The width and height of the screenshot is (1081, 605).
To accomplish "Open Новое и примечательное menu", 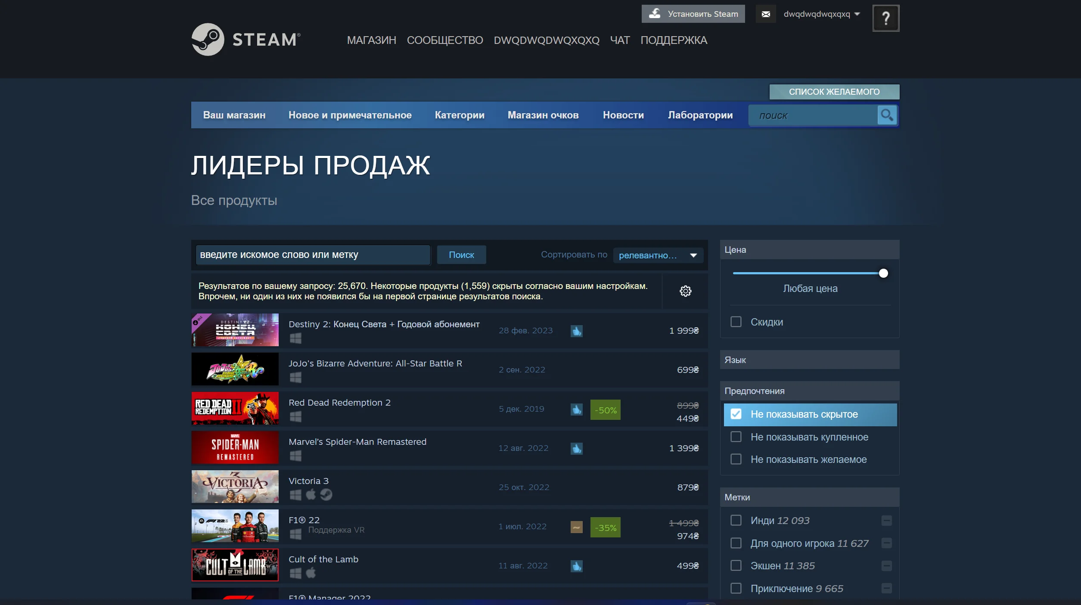I will 350,115.
